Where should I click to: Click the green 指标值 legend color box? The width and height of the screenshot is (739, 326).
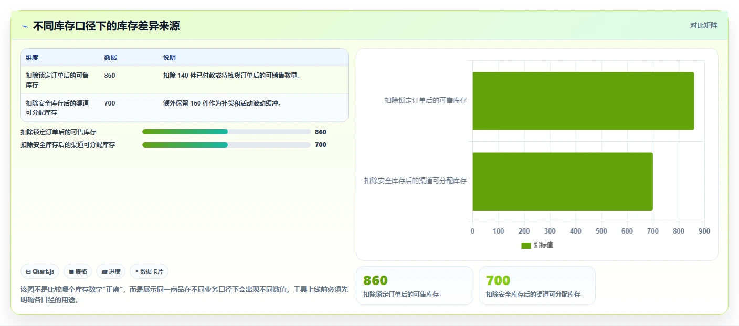[526, 246]
